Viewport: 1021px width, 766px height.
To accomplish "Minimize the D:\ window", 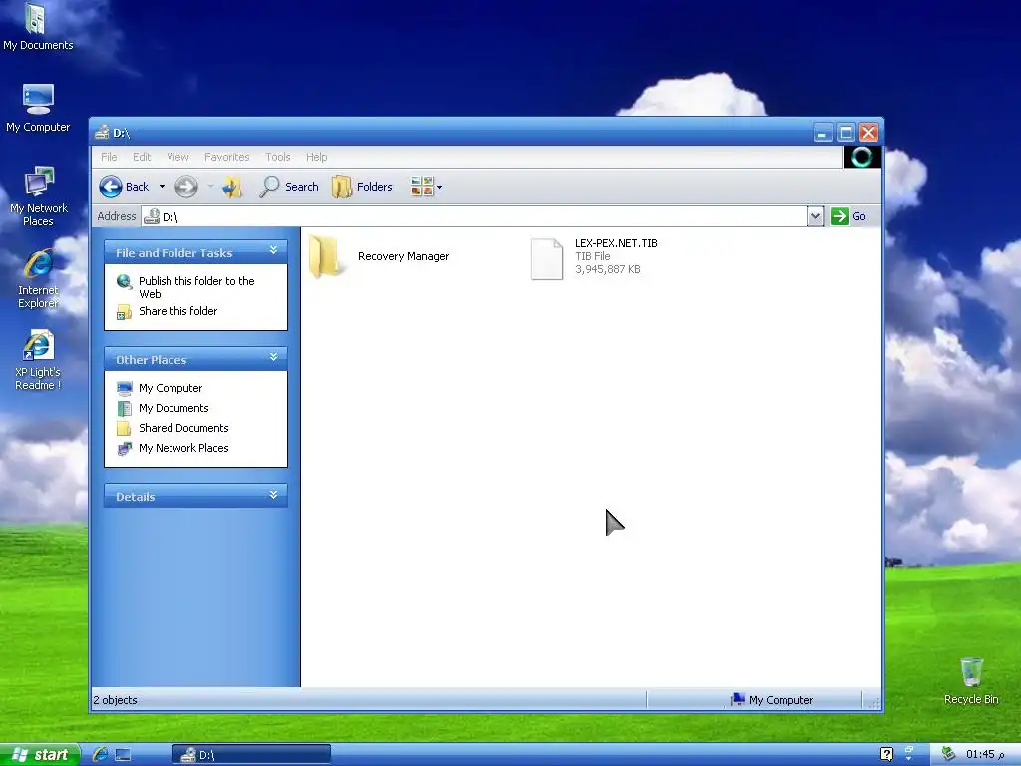I will click(823, 133).
